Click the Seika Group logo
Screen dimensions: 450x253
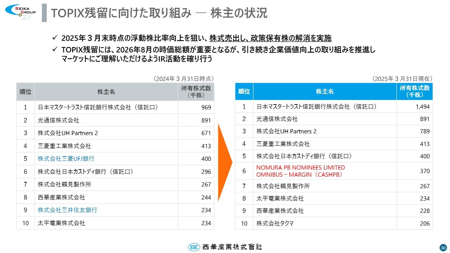click(x=20, y=12)
